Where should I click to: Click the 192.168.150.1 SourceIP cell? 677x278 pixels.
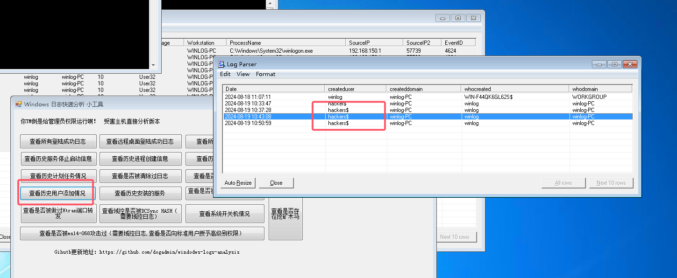coord(365,50)
